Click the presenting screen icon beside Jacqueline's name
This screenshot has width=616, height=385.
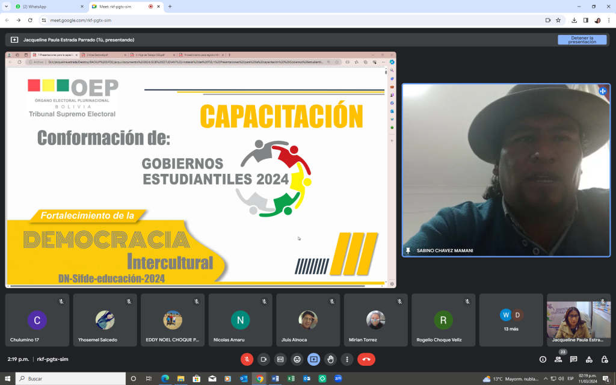(x=14, y=40)
